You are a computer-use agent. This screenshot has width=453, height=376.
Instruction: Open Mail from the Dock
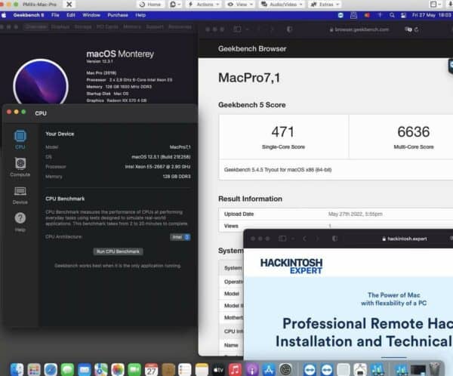pos(84,369)
